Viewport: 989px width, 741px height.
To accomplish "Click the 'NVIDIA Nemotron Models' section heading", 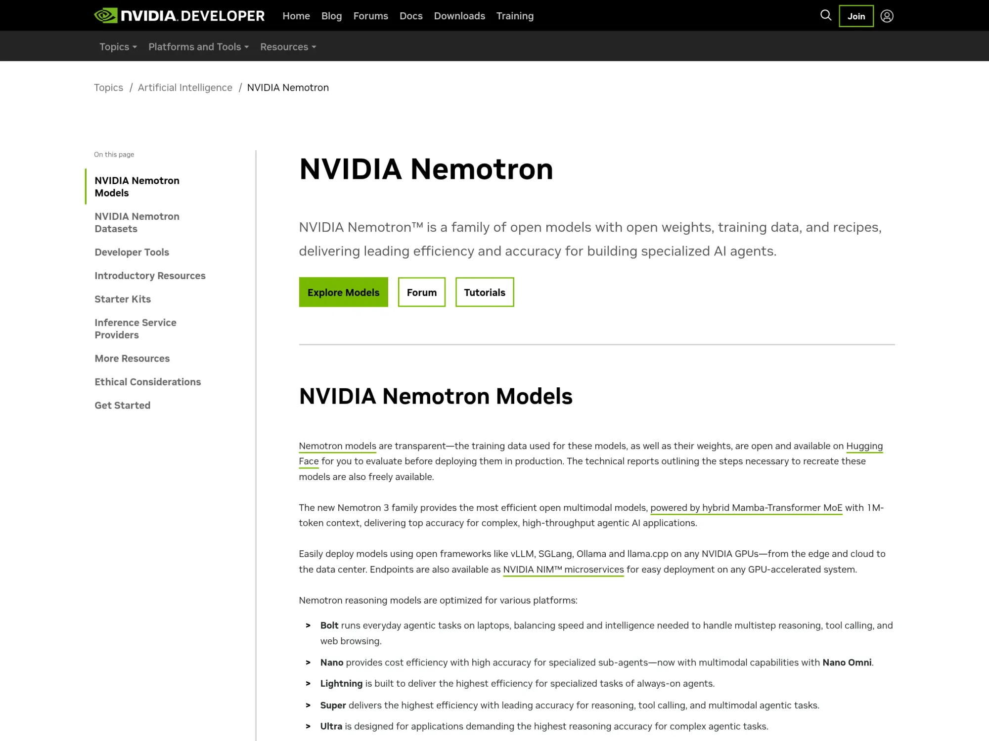I will pos(436,396).
